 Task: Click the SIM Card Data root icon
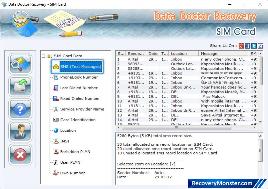click(x=49, y=56)
